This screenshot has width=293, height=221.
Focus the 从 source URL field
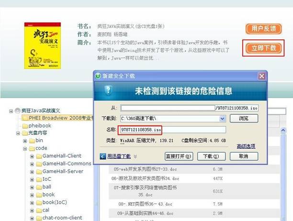190,108
